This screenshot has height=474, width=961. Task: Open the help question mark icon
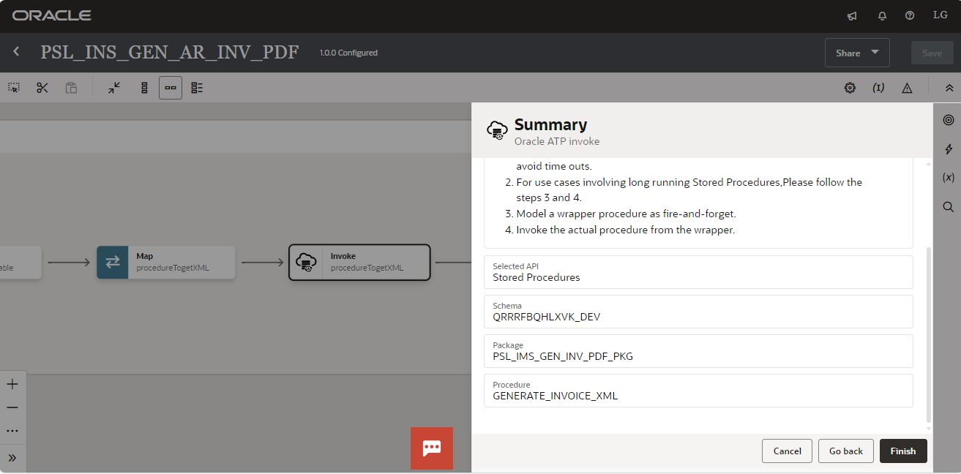click(910, 15)
